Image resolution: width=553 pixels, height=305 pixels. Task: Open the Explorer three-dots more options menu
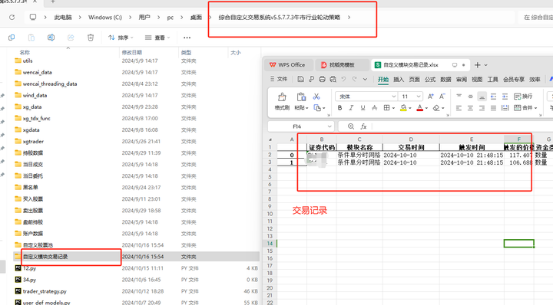187,38
